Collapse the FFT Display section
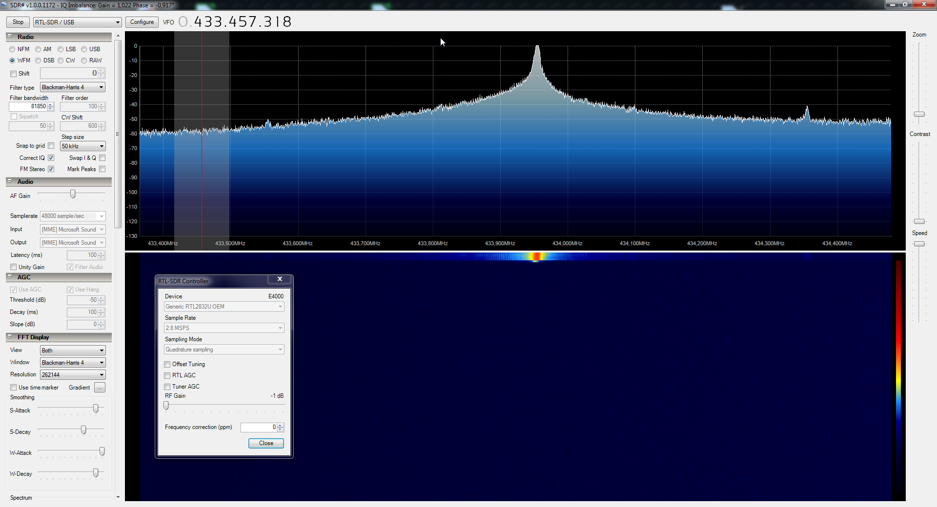The width and height of the screenshot is (937, 507). [9, 337]
